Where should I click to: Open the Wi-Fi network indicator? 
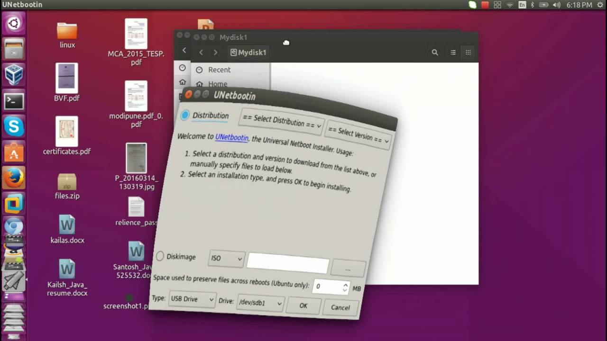510,5
